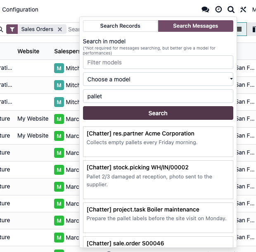Viewport: 256px width, 252px height.
Task: Open res.partner Acme Corporation chatter result
Action: pyautogui.click(x=158, y=142)
